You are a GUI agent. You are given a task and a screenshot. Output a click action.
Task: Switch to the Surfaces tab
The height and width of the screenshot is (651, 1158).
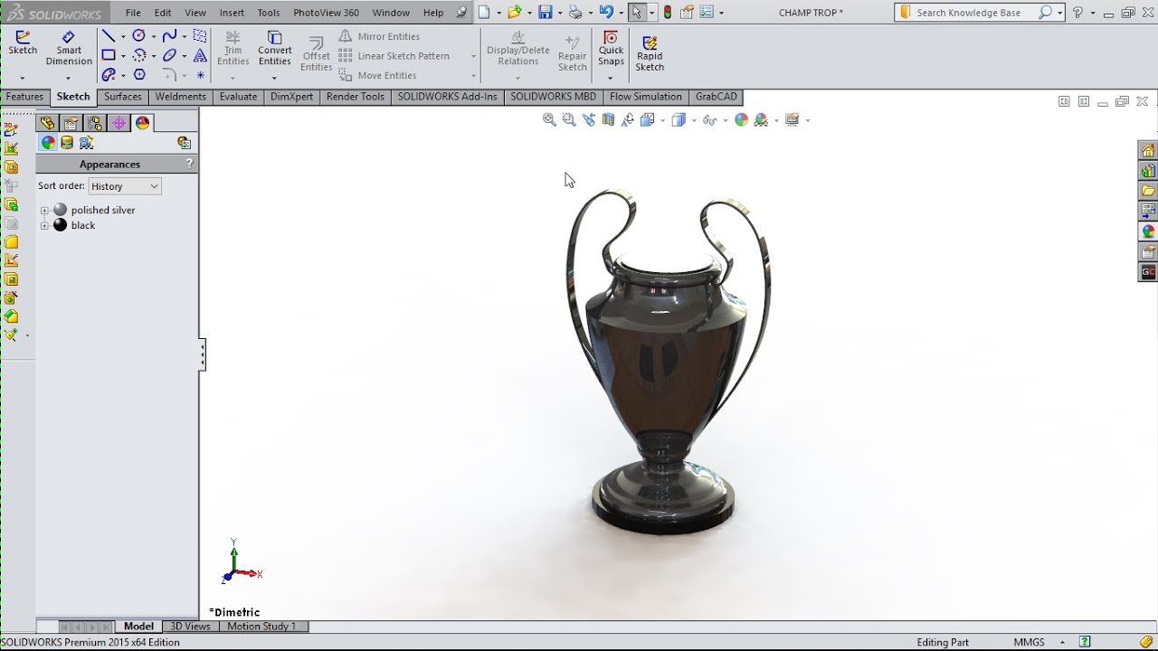[x=123, y=97]
